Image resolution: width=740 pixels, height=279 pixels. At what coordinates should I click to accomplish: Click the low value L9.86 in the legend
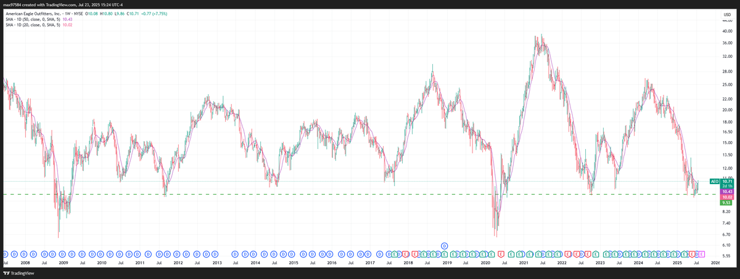[119, 13]
